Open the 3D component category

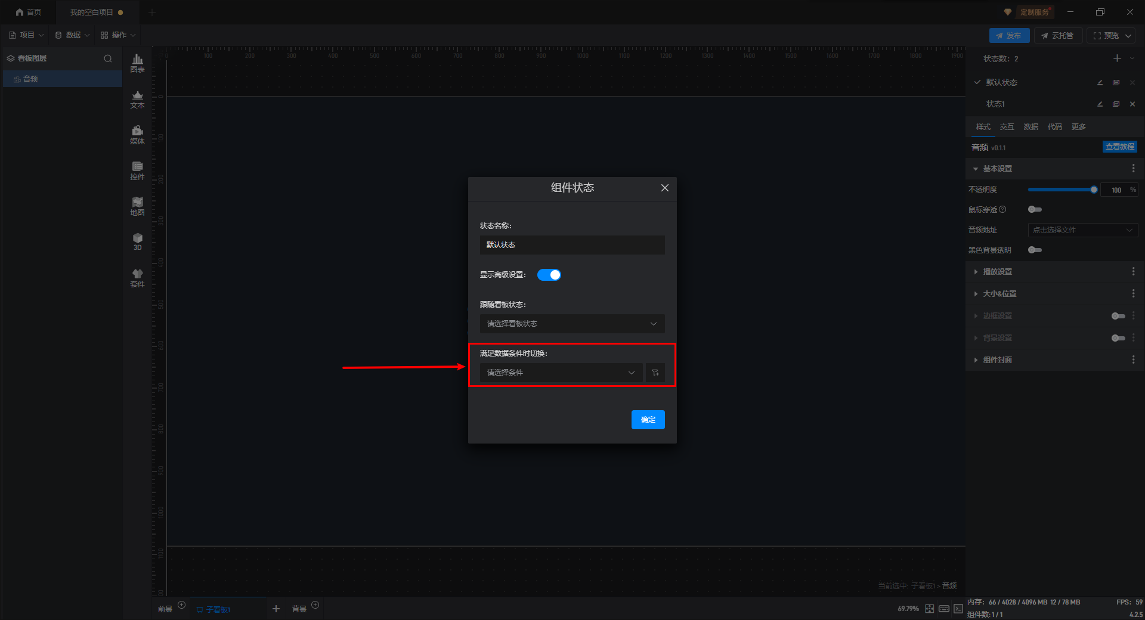click(137, 241)
